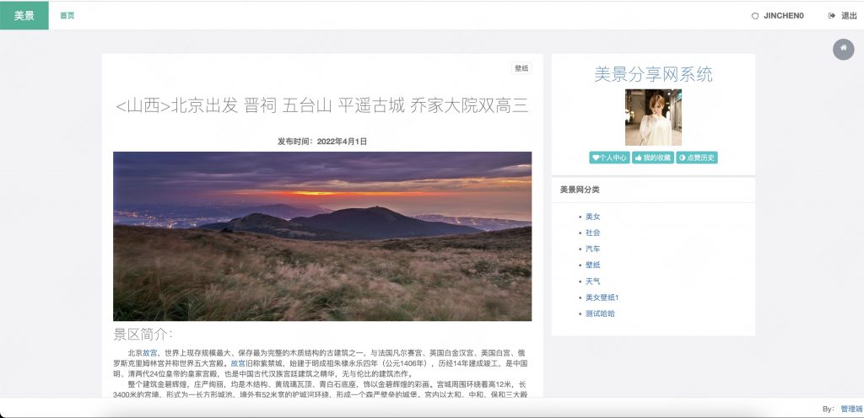Open the 美女 category link
The width and height of the screenshot is (864, 418).
coord(592,217)
